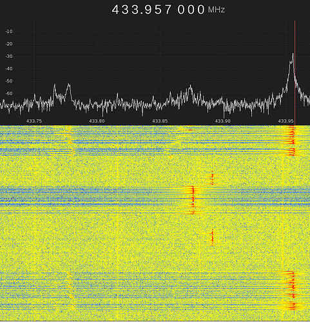This screenshot has height=322, width=310.
Task: Click the red tuning line in spectrum
Action: tap(295, 73)
